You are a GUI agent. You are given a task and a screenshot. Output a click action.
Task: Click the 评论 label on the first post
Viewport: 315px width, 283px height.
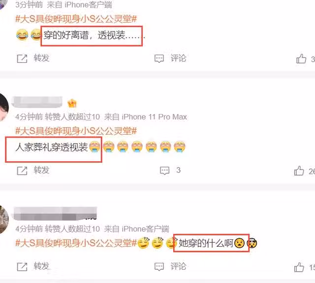(x=178, y=58)
